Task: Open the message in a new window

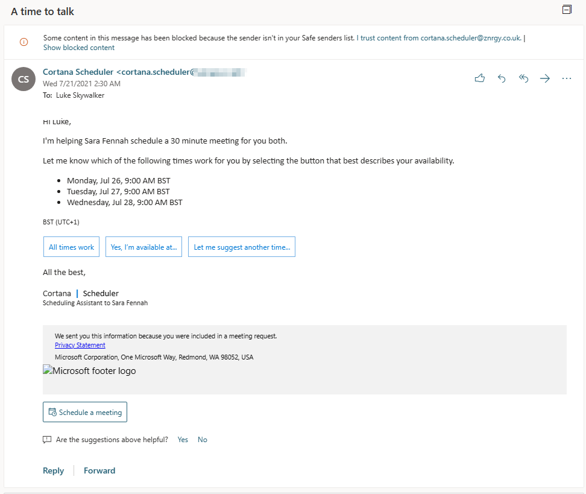Action: point(566,10)
